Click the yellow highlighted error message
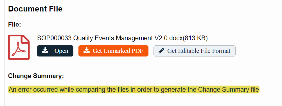Image resolution: width=282 pixels, height=106 pixels. pos(134,89)
